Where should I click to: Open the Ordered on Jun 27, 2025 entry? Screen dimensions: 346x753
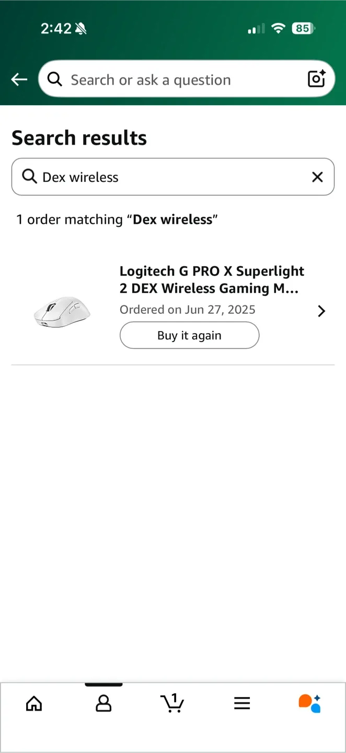coord(187,310)
